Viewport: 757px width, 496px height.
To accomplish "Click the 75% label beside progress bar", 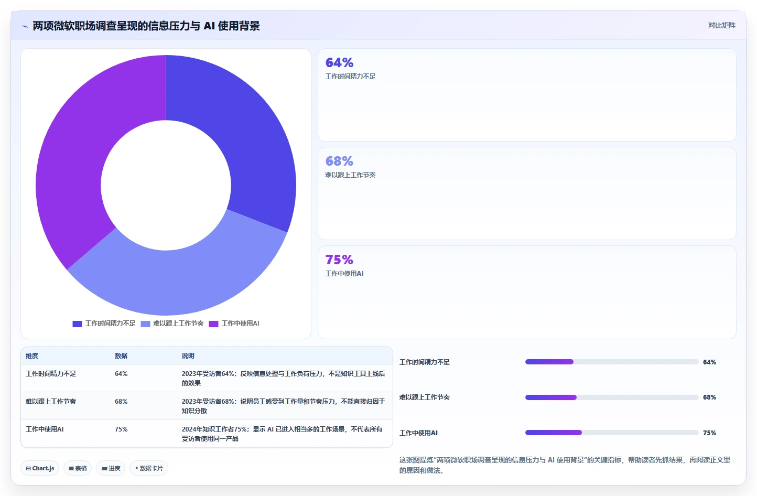I will 709,433.
